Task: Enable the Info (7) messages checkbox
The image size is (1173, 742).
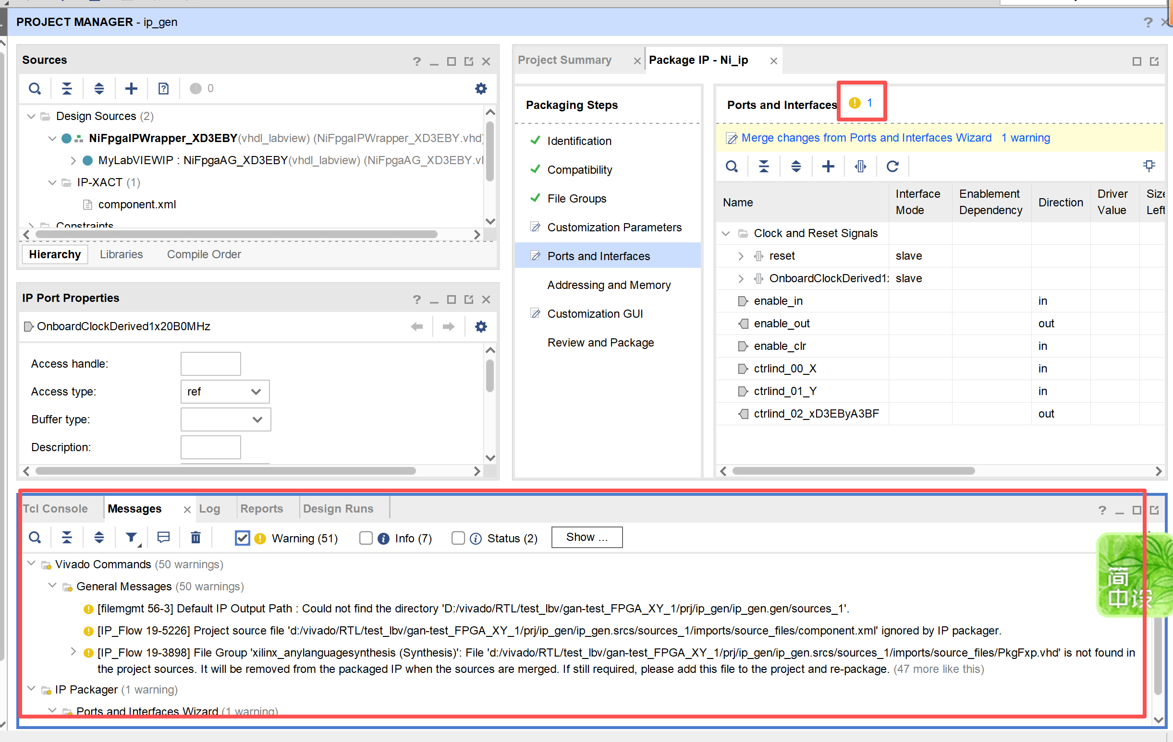Action: click(366, 538)
